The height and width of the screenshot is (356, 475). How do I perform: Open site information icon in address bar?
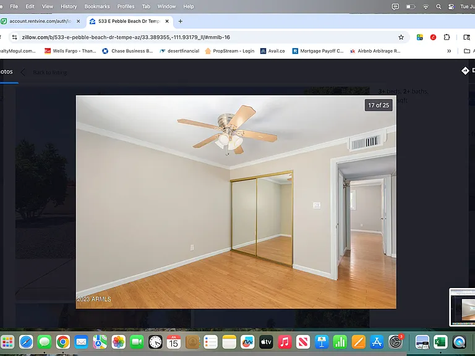click(x=14, y=37)
